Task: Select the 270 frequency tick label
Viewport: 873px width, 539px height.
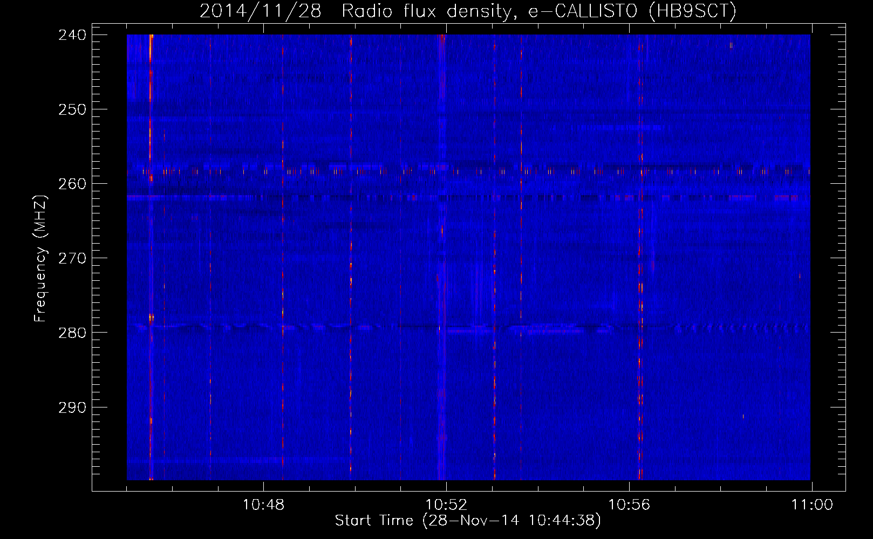Action: (72, 258)
